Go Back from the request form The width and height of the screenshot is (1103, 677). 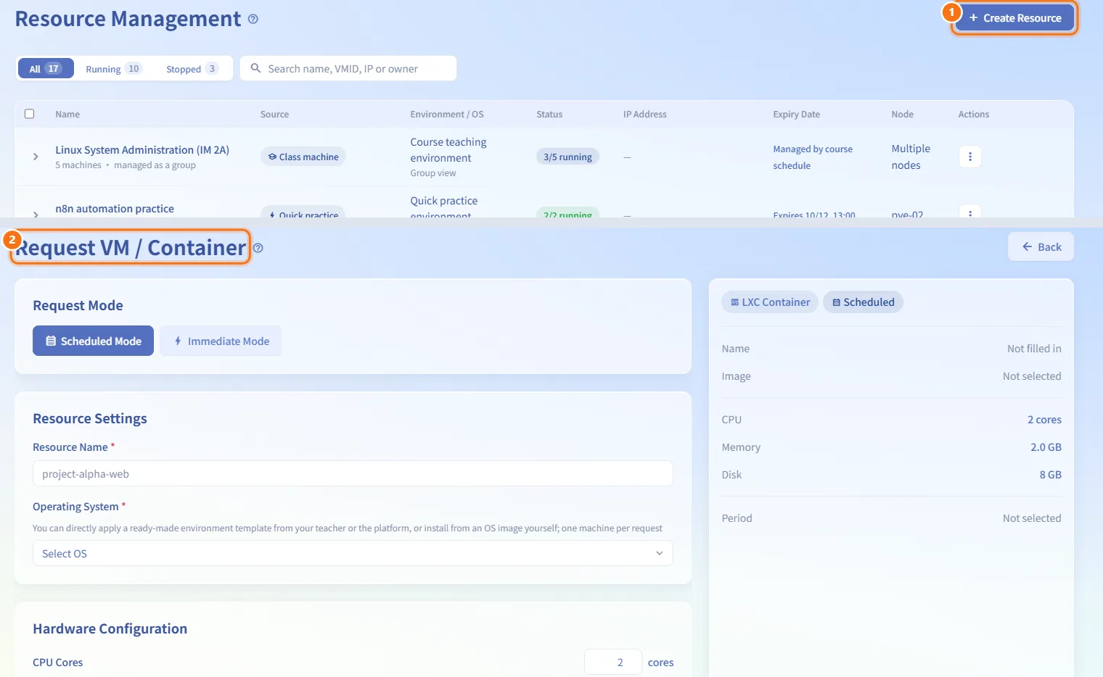[1041, 247]
